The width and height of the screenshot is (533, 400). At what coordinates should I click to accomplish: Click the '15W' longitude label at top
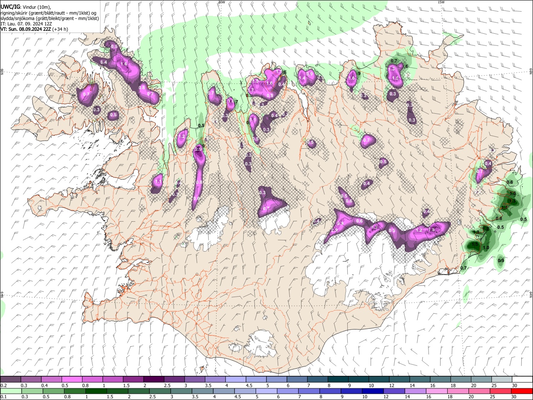point(441,2)
